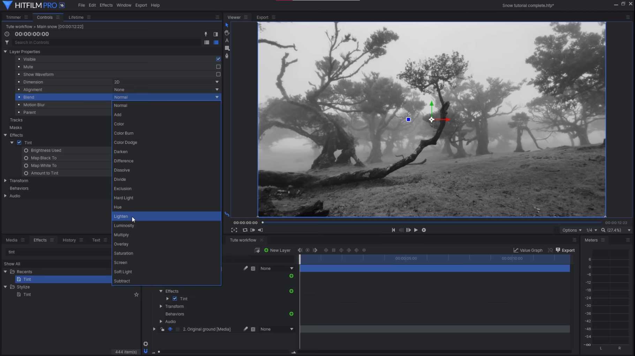The height and width of the screenshot is (356, 635).
Task: Open the Effects menu in menu bar
Action: pyautogui.click(x=106, y=5)
